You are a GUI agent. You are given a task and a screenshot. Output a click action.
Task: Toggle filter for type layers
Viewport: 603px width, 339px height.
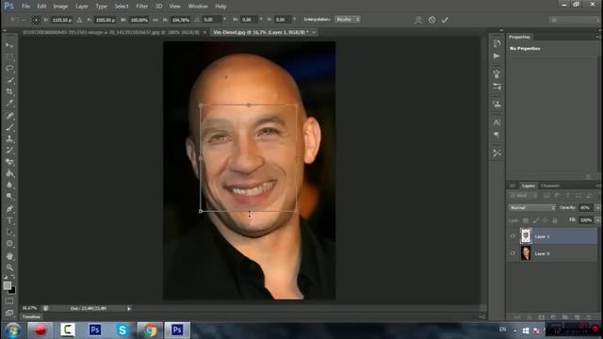point(567,196)
